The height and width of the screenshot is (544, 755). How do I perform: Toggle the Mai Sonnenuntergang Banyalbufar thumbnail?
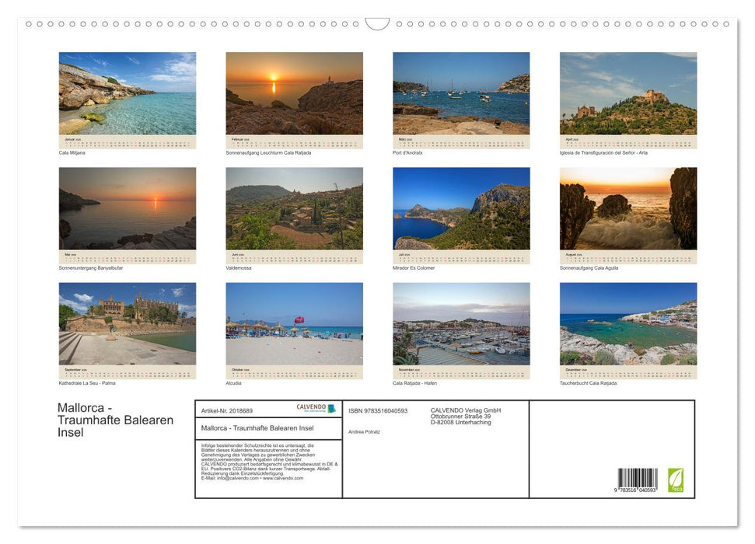[127, 206]
